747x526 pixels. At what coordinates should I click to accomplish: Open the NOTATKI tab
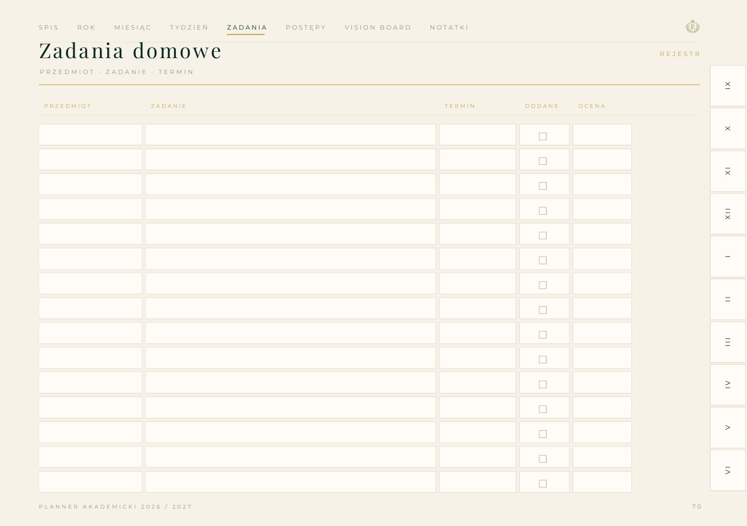coord(449,27)
